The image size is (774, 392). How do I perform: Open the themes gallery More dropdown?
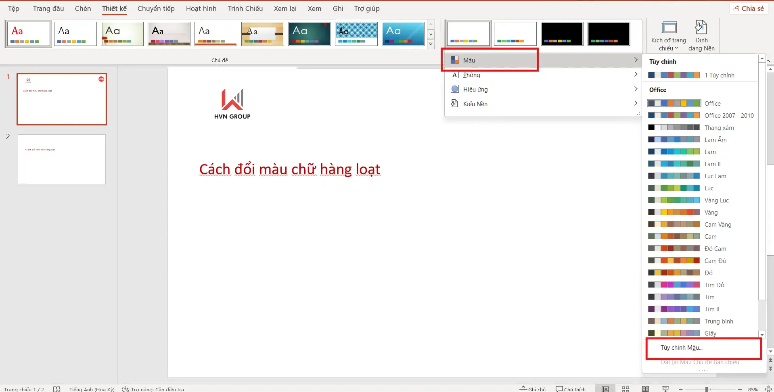click(x=431, y=44)
